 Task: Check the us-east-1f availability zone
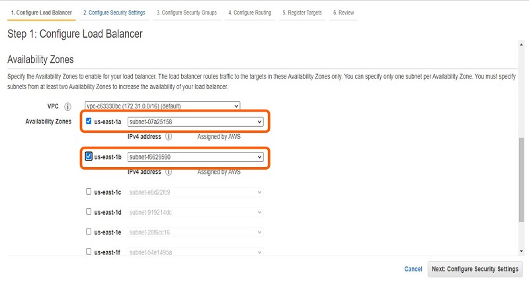coord(89,252)
